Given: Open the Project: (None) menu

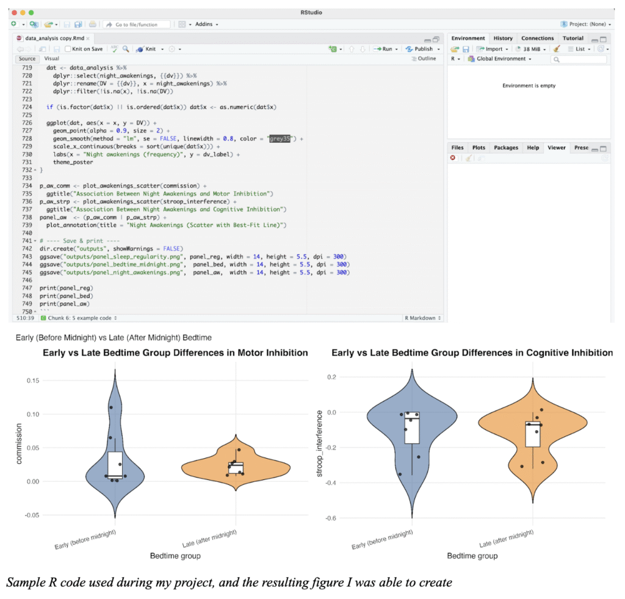Looking at the screenshot, I should pos(586,24).
